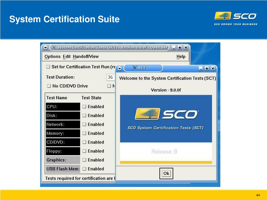Click the SCT dialog title bar label
This screenshot has height=200, width=267.
point(142,68)
